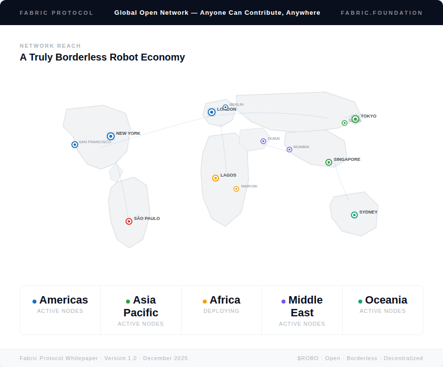Click the purple Dubai node marker
This screenshot has height=367, width=443.
point(263,141)
